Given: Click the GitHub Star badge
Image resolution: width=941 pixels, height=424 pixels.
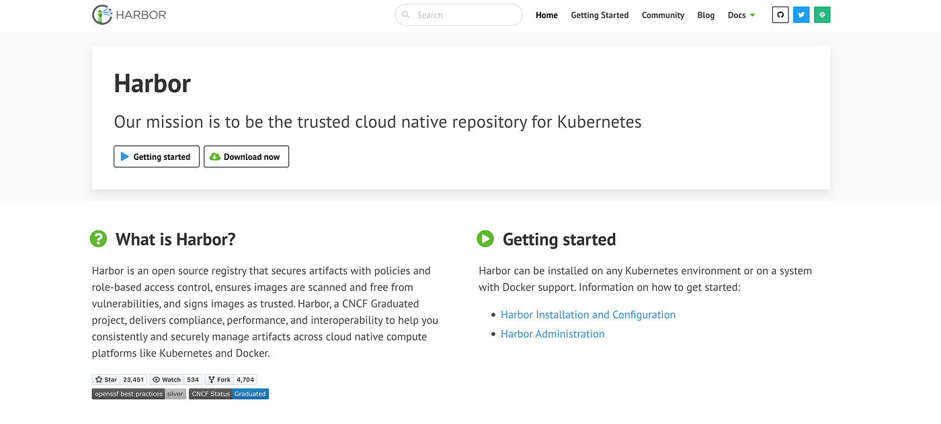Looking at the screenshot, I should pyautogui.click(x=106, y=380).
